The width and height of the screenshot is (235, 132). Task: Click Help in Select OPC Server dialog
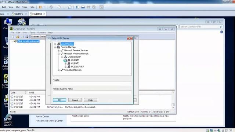coord(90,100)
